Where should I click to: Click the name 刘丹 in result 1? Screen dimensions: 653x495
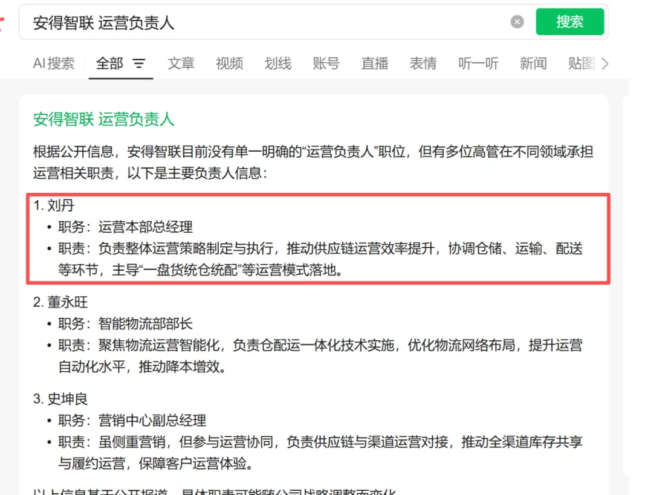coord(61,205)
